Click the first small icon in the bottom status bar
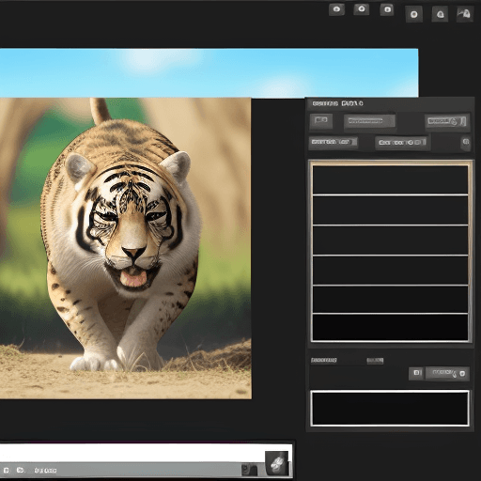The height and width of the screenshot is (481, 481). coord(7,470)
